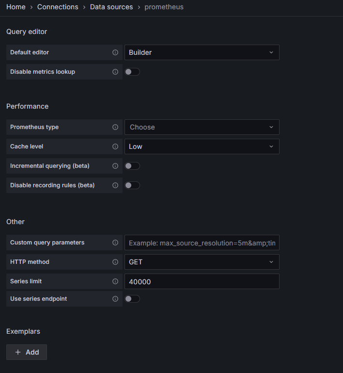The height and width of the screenshot is (373, 343).
Task: Turn on Incremental querying (beta) toggle
Action: point(132,166)
